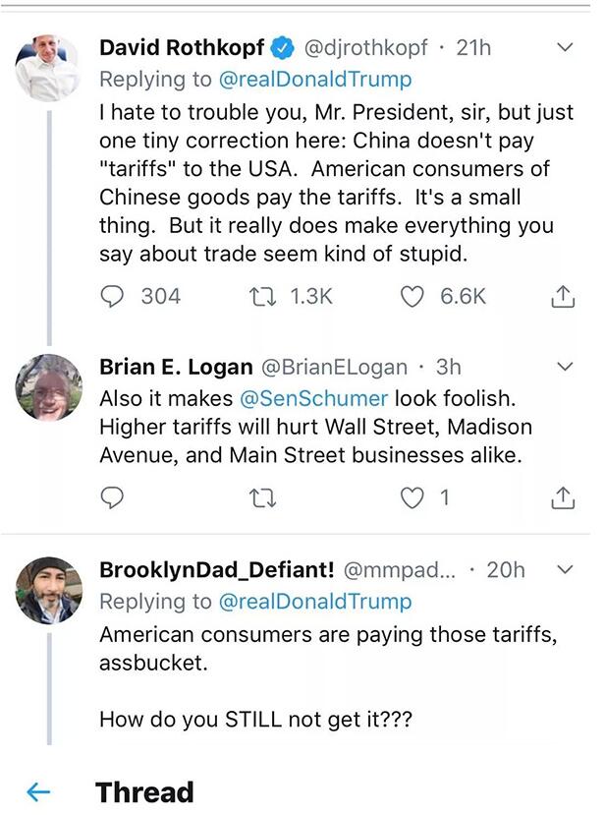This screenshot has width=605, height=815.
Task: Go back using the back arrow
Action: (38, 791)
